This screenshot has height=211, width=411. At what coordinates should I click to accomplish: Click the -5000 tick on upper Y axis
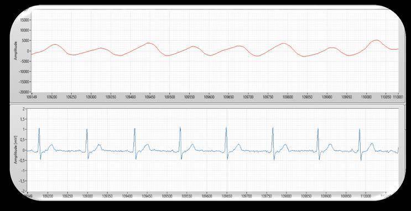tap(25, 61)
